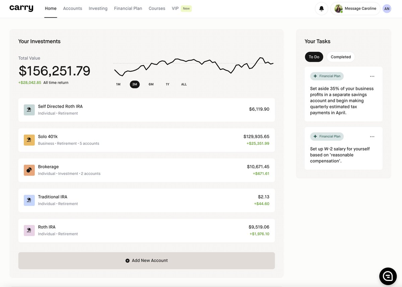Go to the Accounts tab
The image size is (402, 287).
point(72,8)
